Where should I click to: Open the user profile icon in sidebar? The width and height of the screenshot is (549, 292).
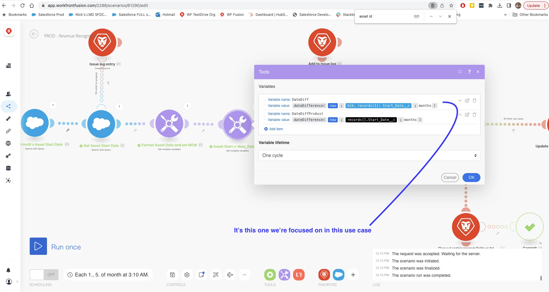pos(9,282)
